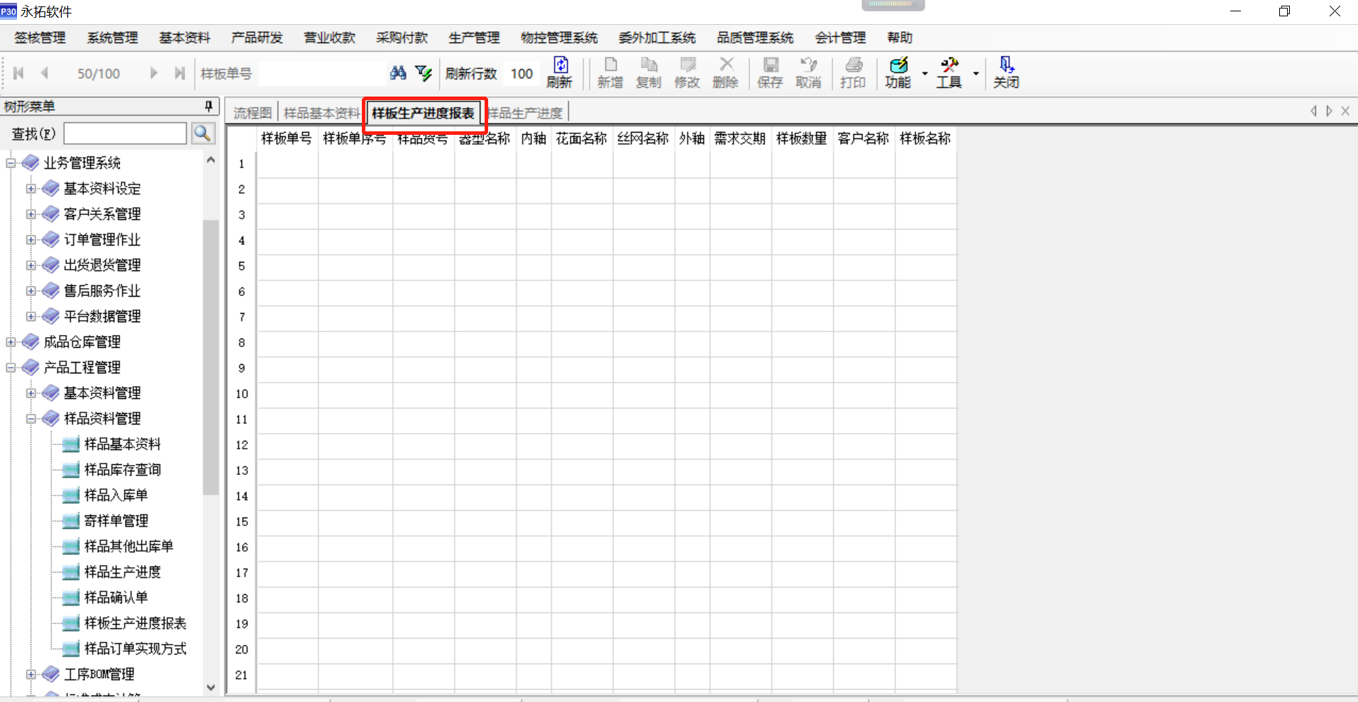Collapse the 样品资料管理 tree node
This screenshot has width=1358, height=702.
tap(31, 419)
